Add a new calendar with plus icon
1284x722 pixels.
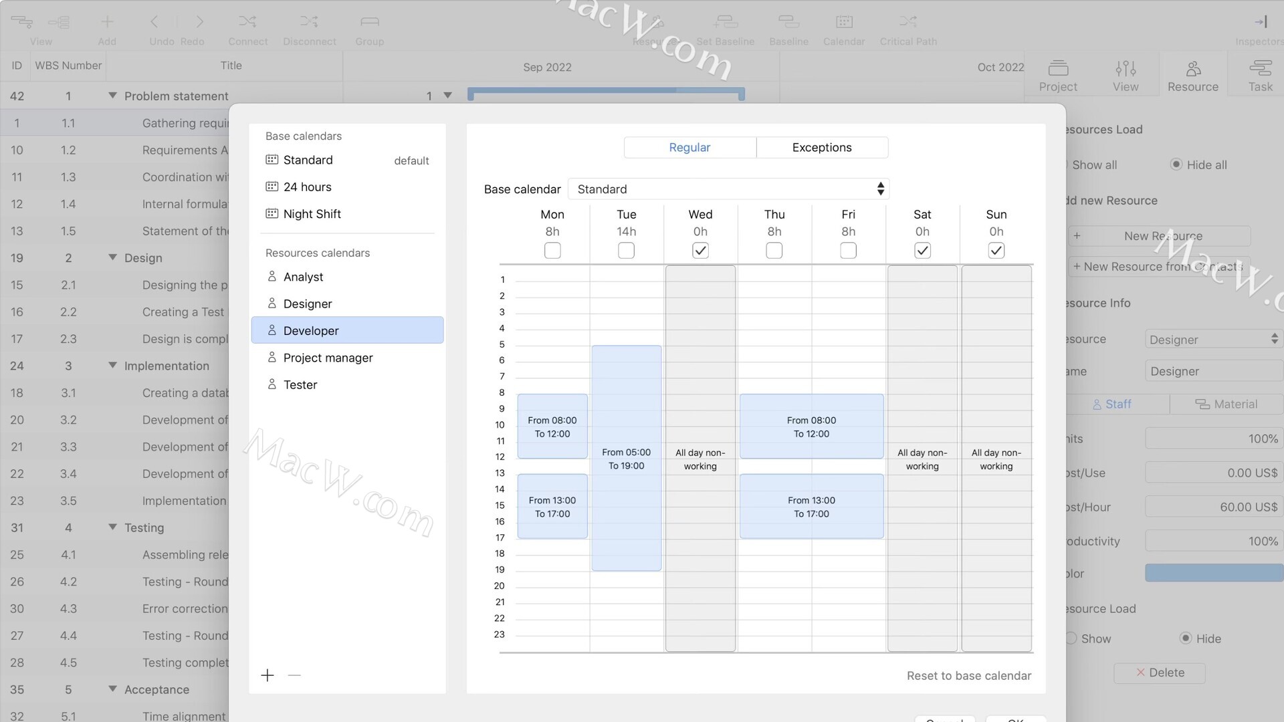coord(267,675)
